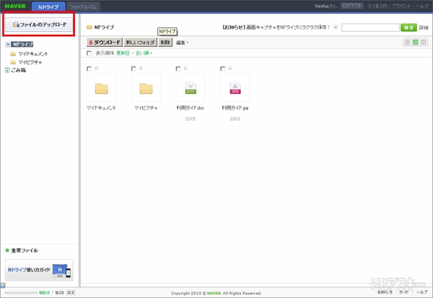433x298 pixels.
Task: Click the ログアウト button
Action: [x=352, y=6]
